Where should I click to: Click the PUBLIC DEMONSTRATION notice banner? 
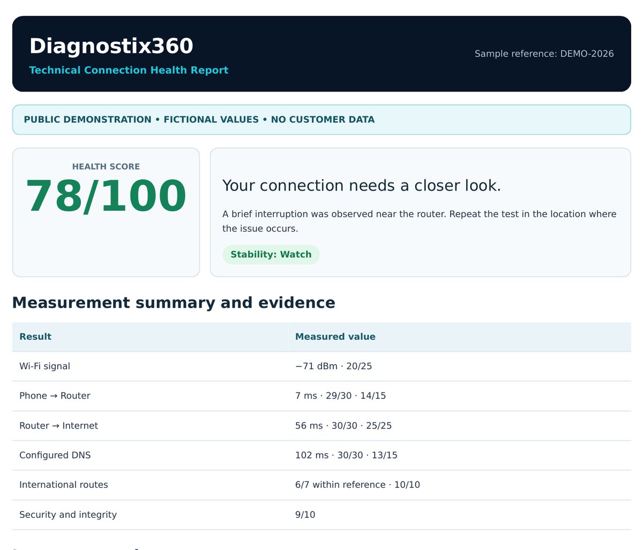click(322, 119)
